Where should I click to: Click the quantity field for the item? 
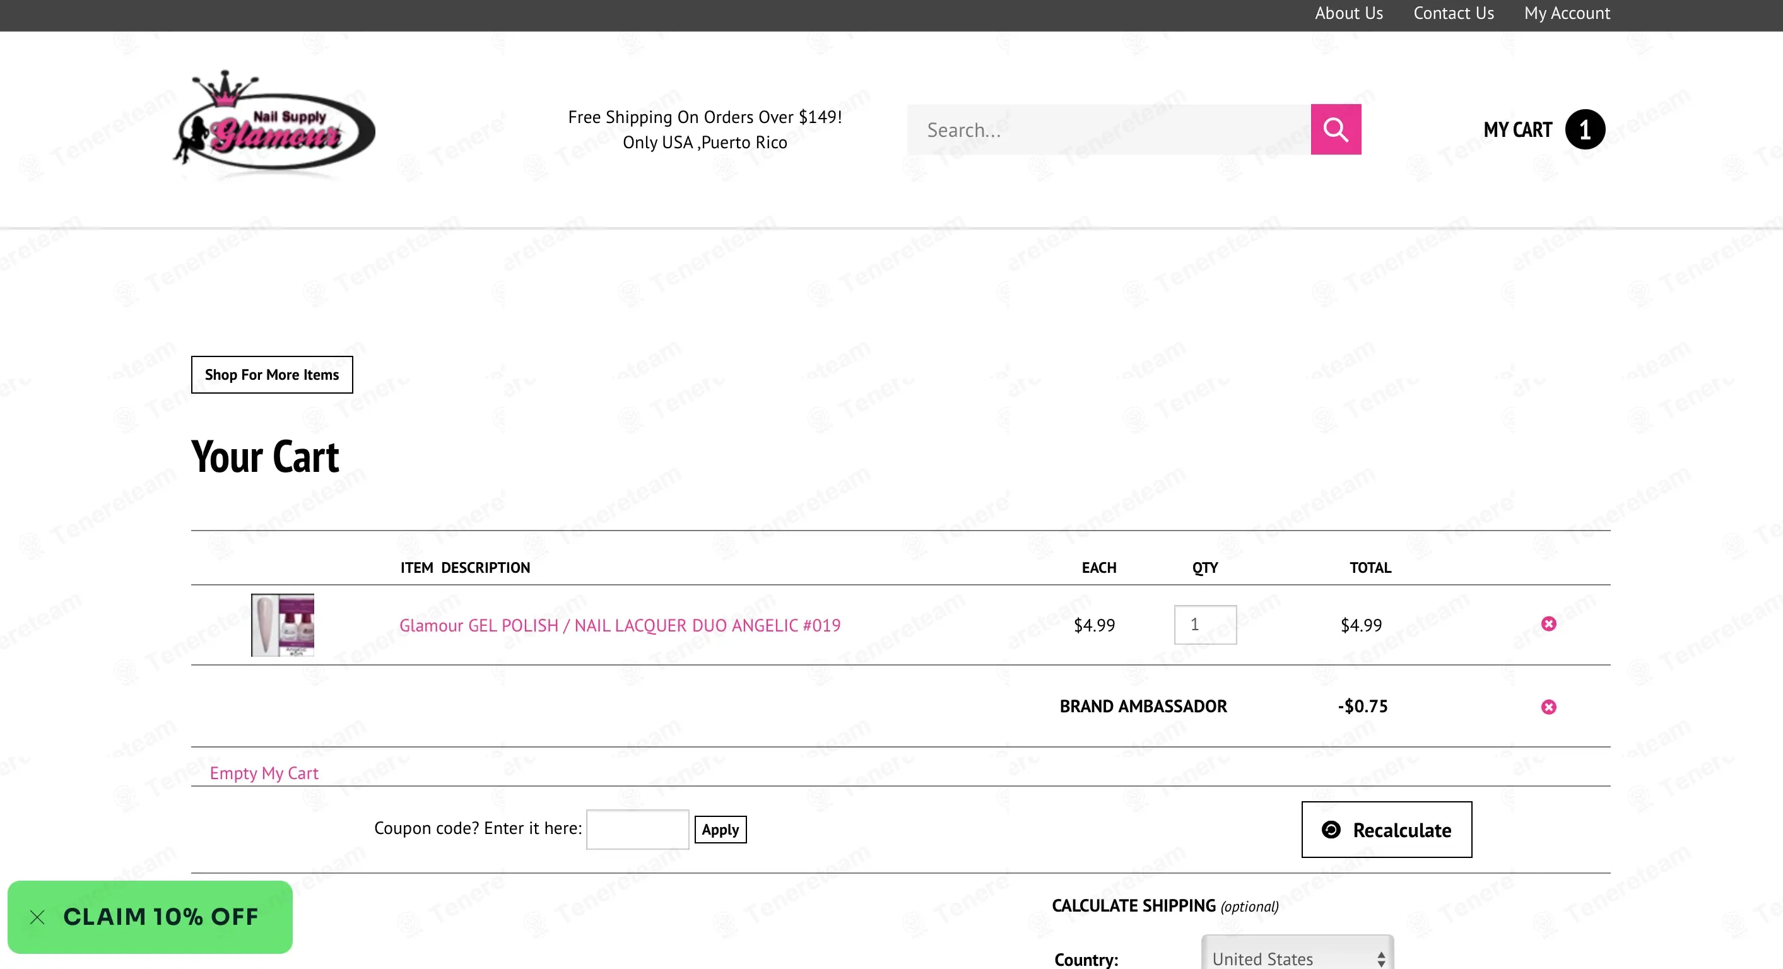click(1205, 625)
